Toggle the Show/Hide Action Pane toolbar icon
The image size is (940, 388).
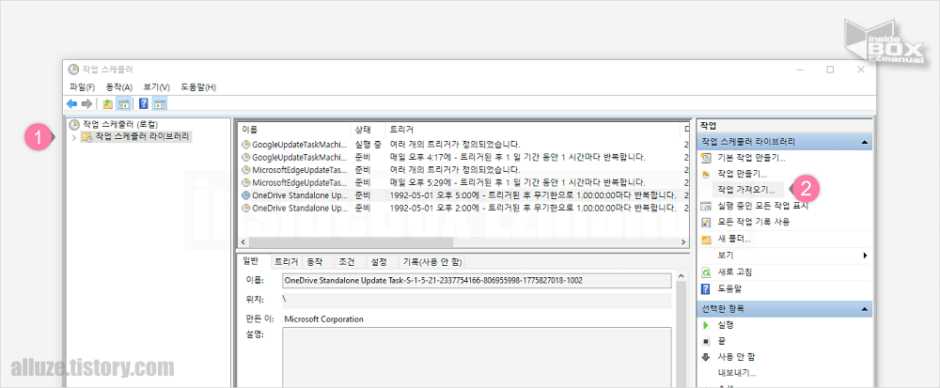[160, 104]
